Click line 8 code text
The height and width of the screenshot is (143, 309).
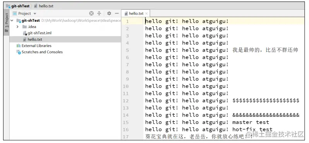pyautogui.click(x=187, y=72)
